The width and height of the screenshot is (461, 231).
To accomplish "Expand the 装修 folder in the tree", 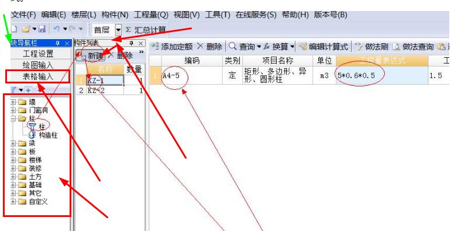I will click(x=13, y=168).
